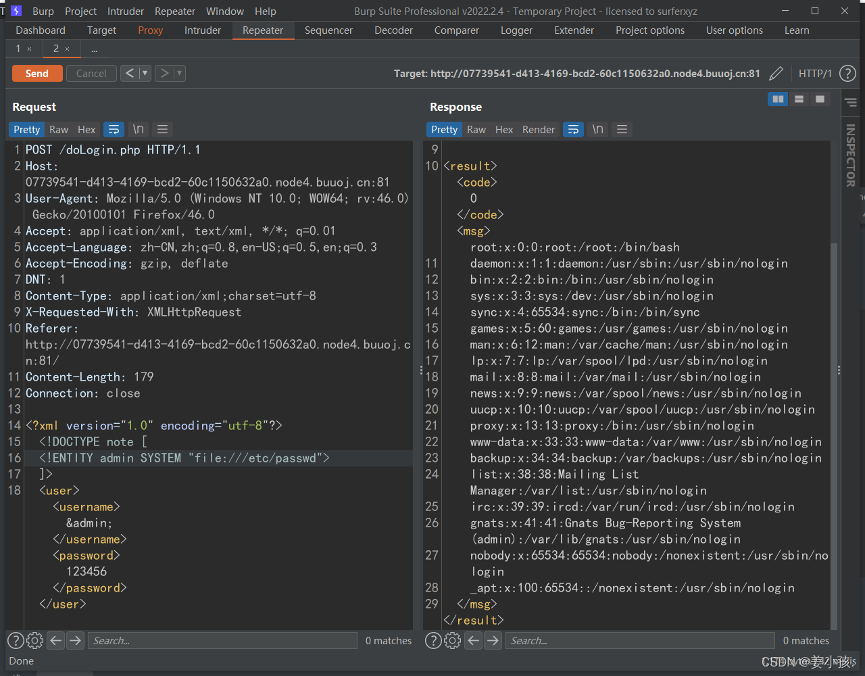This screenshot has width=865, height=676.
Task: Switch to side-by-side split layout
Action: pos(778,99)
